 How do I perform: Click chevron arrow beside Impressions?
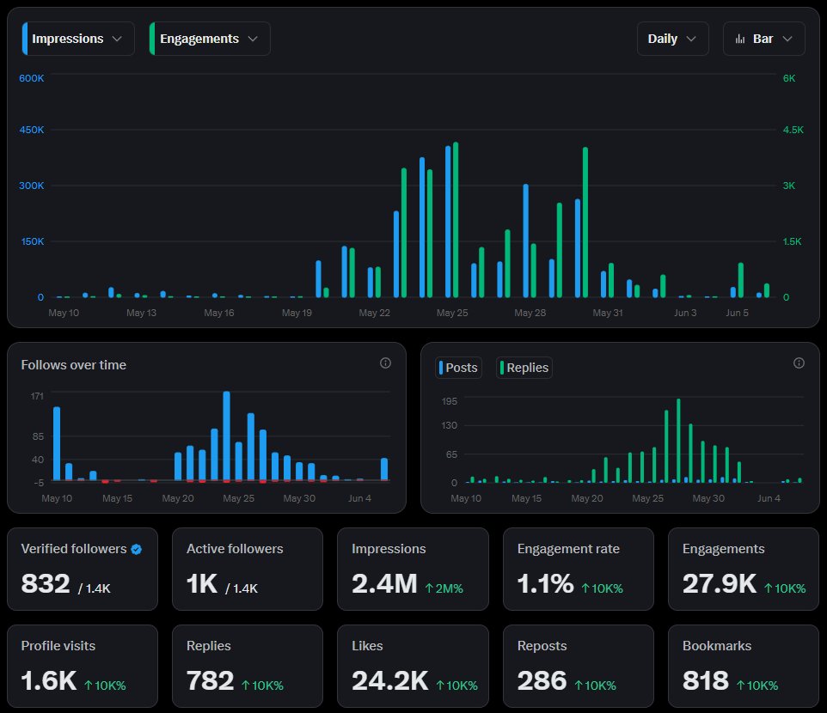(x=117, y=39)
